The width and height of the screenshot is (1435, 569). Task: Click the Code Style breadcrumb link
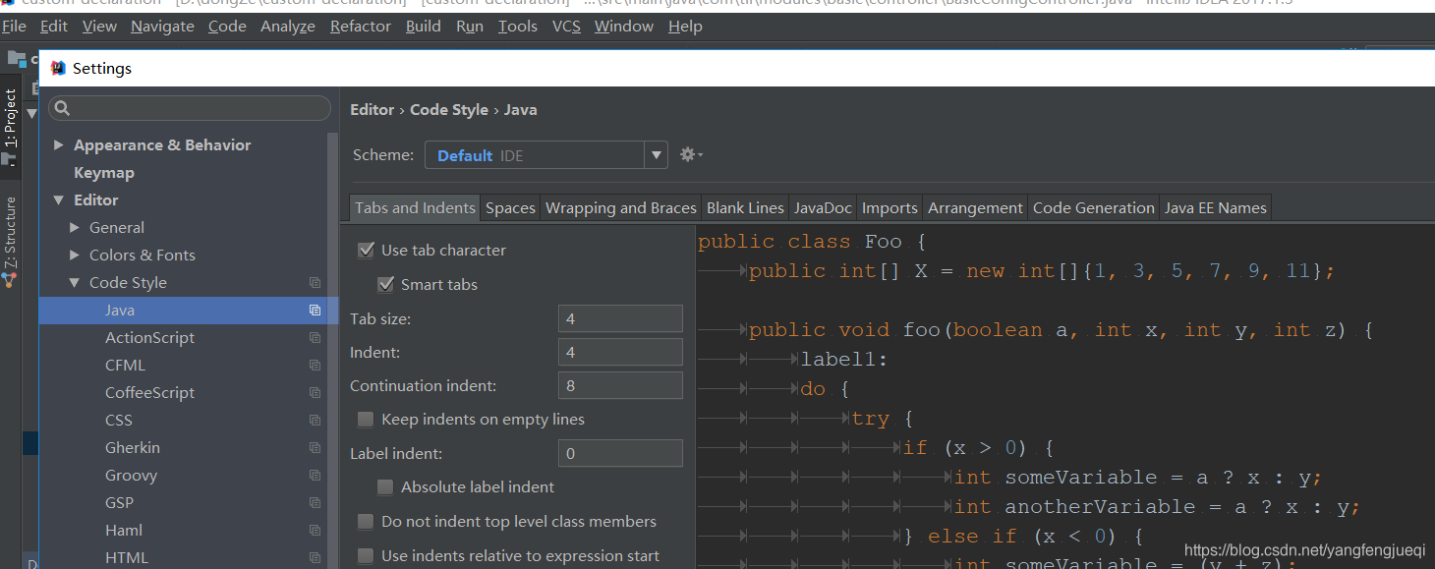[x=449, y=110]
